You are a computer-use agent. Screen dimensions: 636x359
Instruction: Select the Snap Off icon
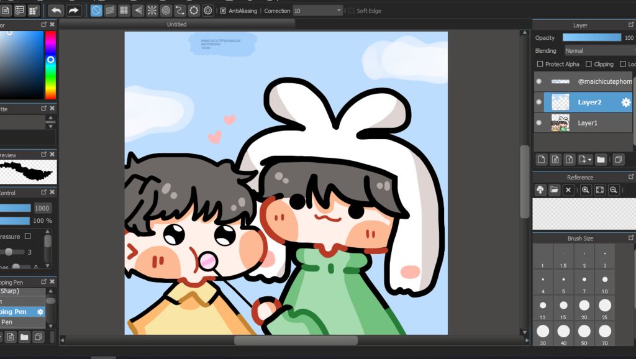[x=96, y=11]
